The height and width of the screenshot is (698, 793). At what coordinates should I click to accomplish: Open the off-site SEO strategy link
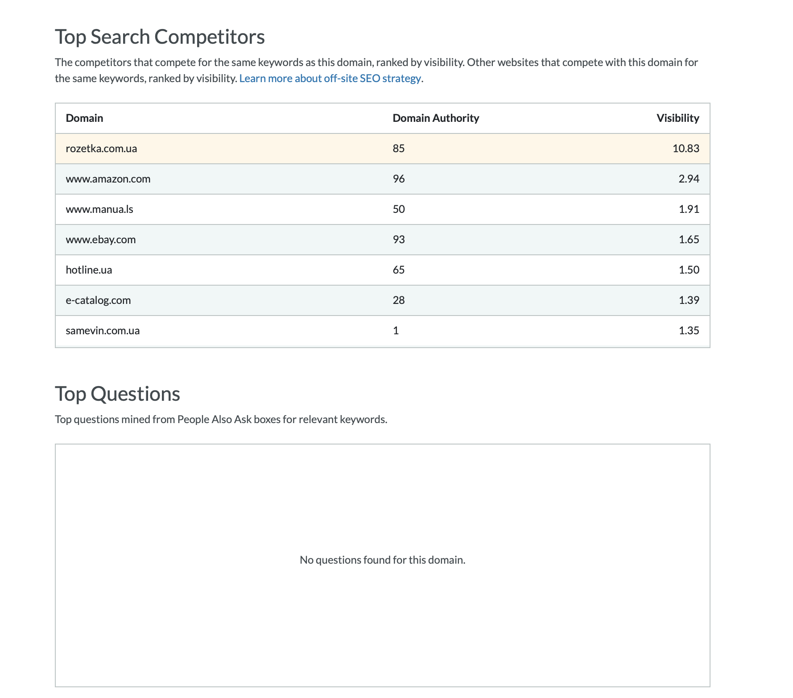point(330,79)
